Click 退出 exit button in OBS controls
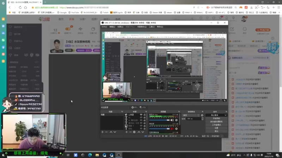 click(x=216, y=131)
